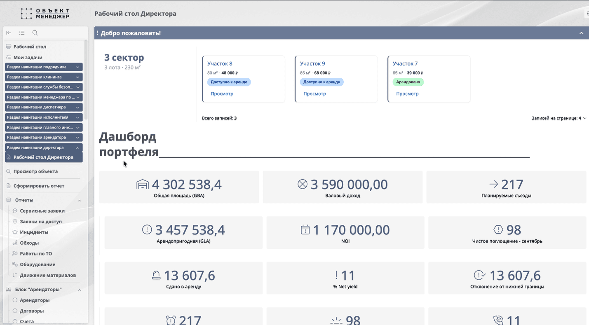The image size is (589, 325).
Task: Open the sidebar search magnifier icon
Action: coord(35,33)
